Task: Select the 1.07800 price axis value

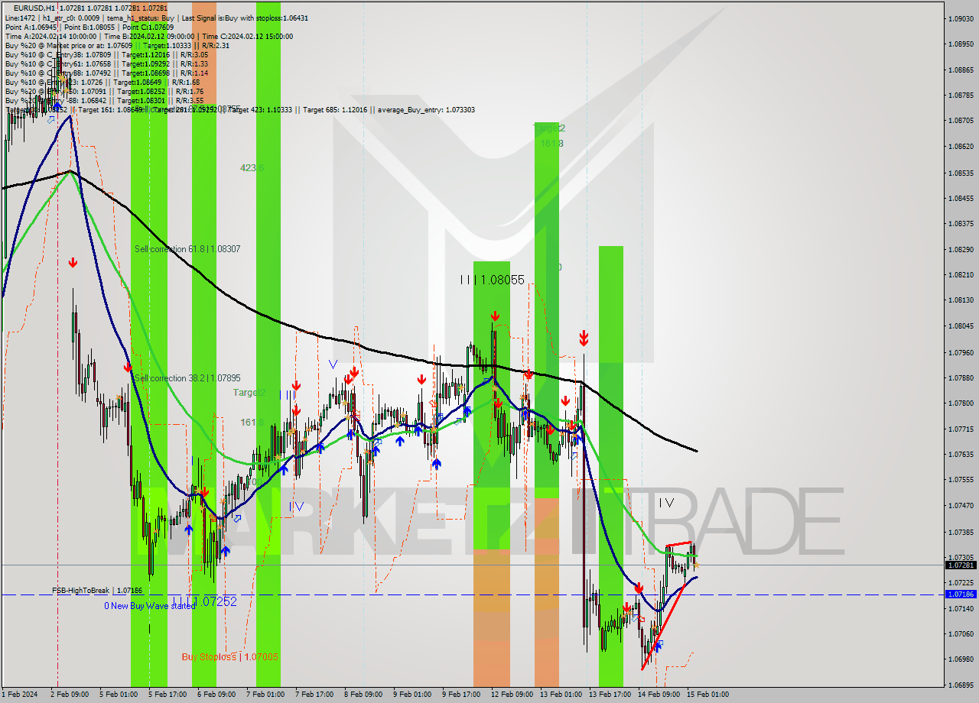Action: click(x=961, y=403)
